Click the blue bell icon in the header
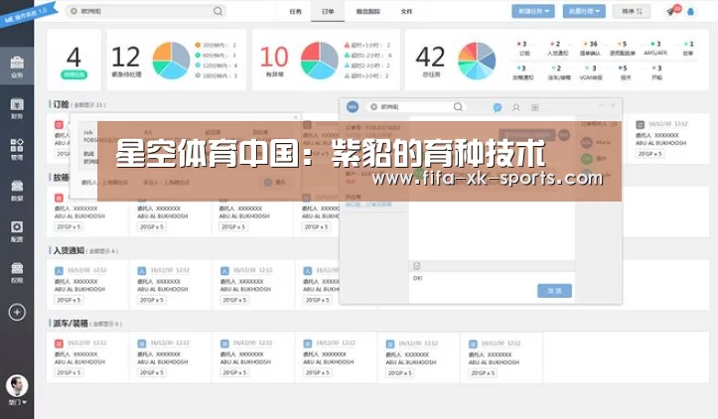This screenshot has height=419, width=718. 690,12
